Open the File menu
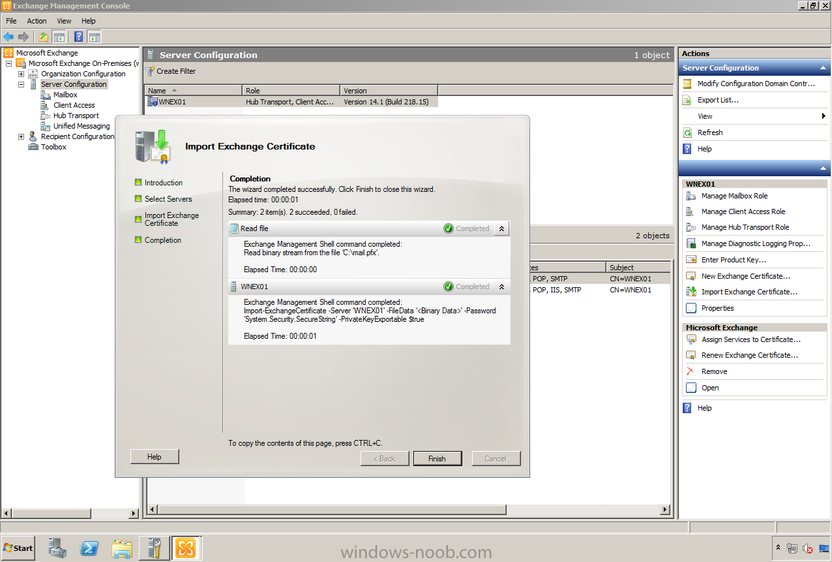 (x=11, y=21)
